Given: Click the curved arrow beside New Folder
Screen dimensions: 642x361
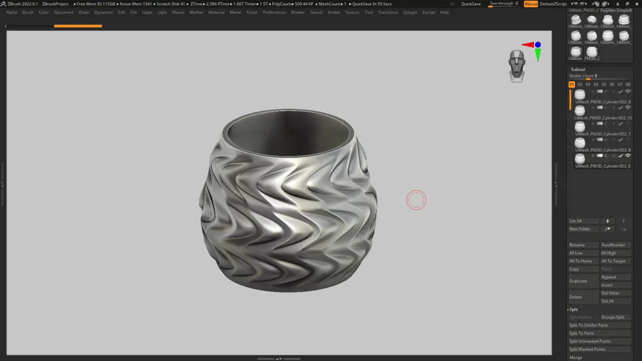Looking at the screenshot, I should 607,229.
